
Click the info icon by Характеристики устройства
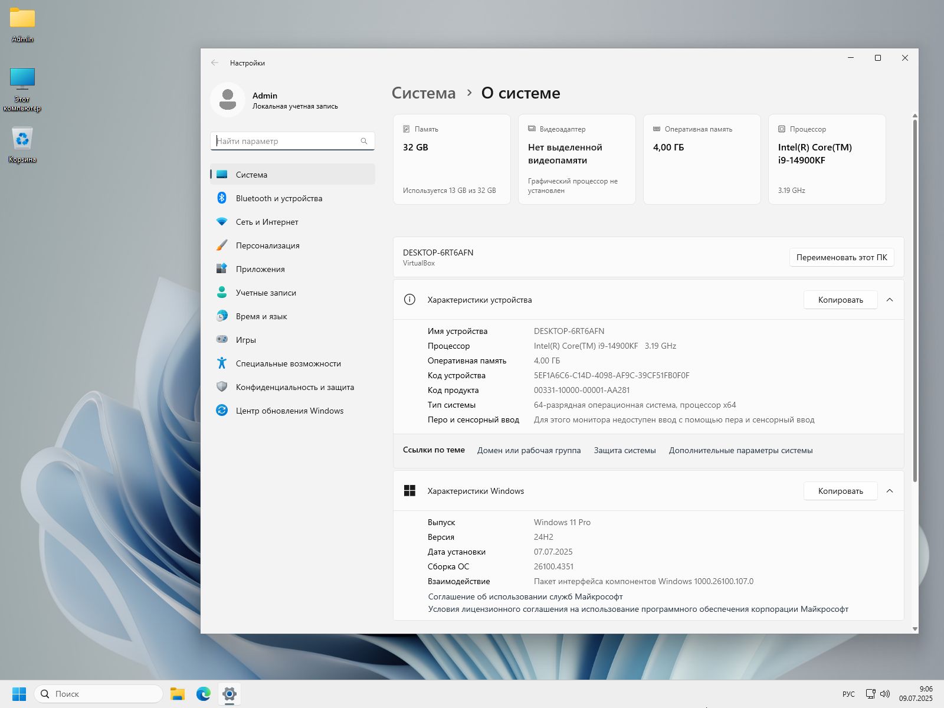click(409, 300)
